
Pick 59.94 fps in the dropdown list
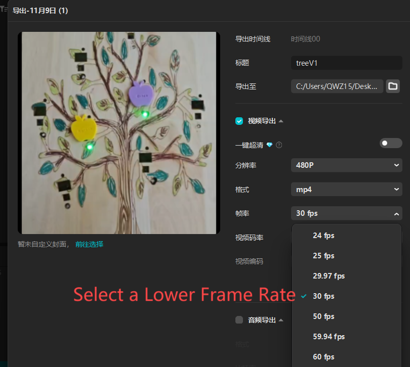[346, 337]
